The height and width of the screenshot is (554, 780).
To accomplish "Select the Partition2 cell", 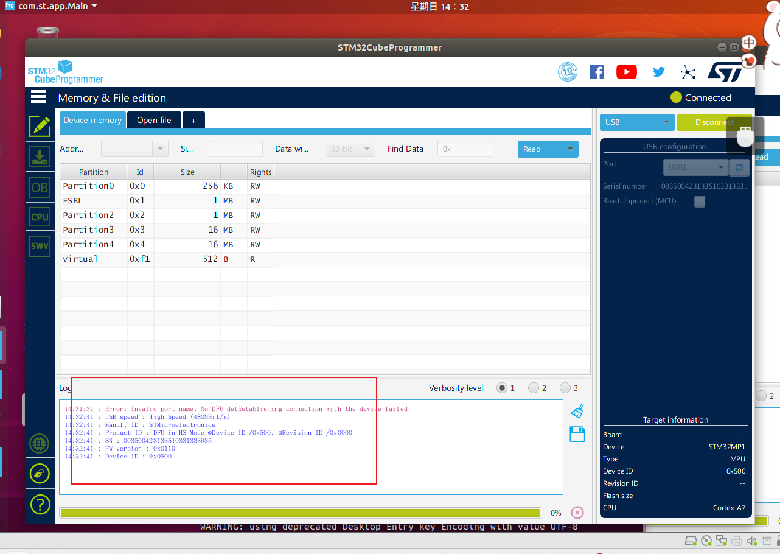I will [x=94, y=216].
